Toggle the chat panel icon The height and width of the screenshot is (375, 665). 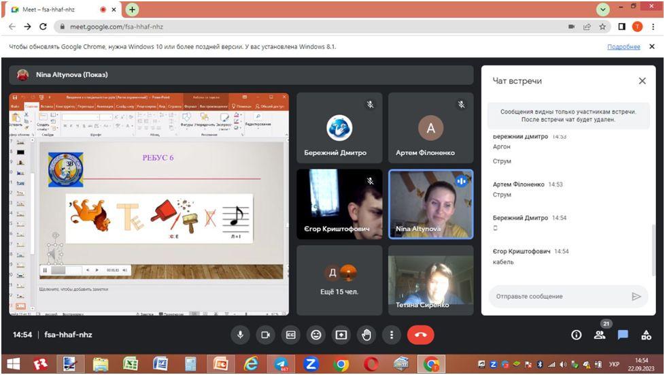point(623,335)
